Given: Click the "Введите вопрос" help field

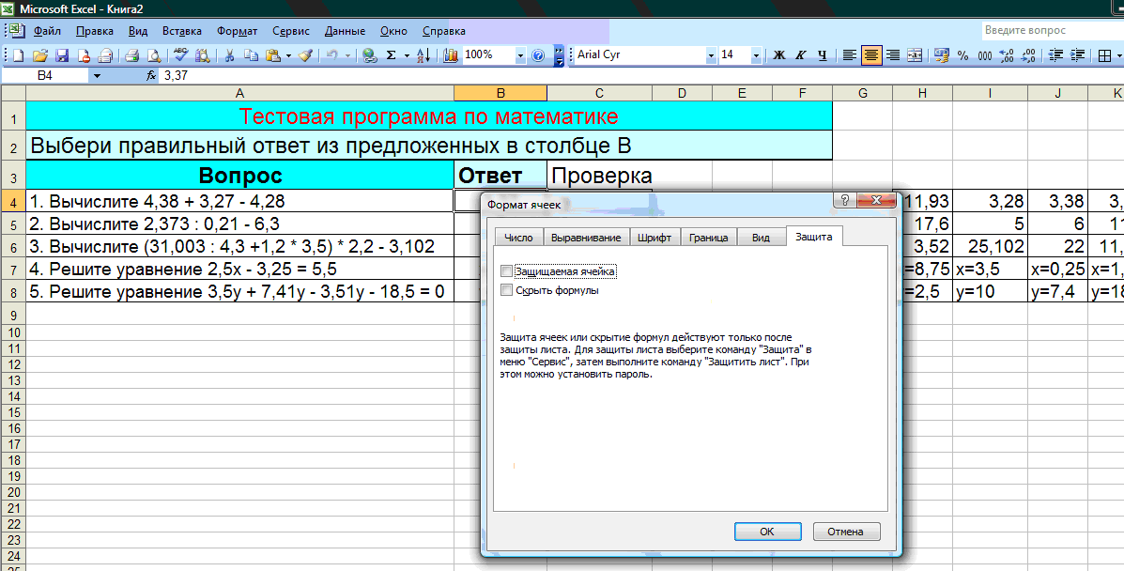Looking at the screenshot, I should [1050, 31].
